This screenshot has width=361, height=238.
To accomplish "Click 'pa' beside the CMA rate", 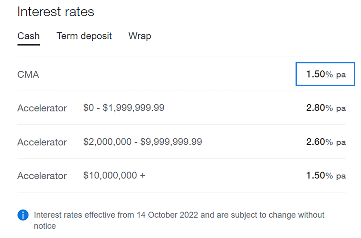I will pyautogui.click(x=341, y=75).
